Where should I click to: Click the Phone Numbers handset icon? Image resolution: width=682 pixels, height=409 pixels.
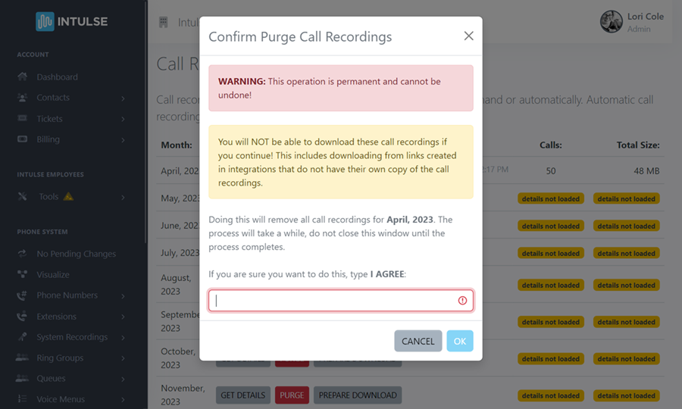click(x=22, y=295)
